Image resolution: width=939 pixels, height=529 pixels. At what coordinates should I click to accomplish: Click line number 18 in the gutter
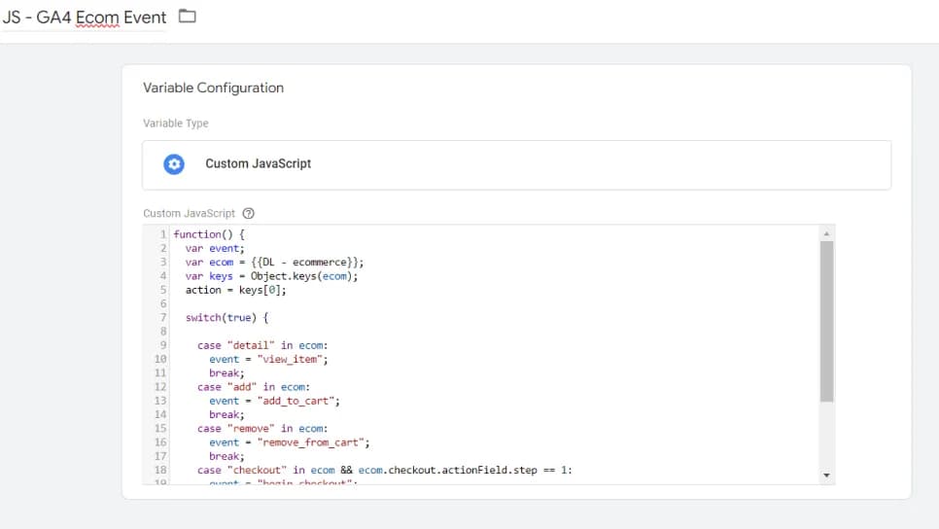160,470
